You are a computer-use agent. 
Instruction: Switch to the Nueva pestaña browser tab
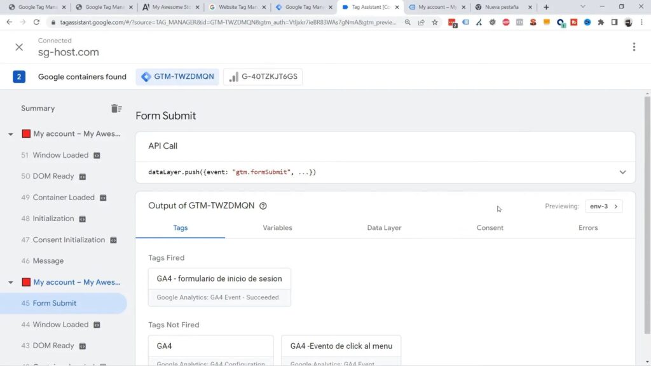[x=503, y=7]
